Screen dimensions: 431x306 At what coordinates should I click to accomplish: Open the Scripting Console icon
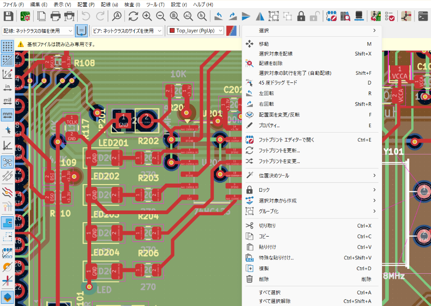click(x=423, y=17)
